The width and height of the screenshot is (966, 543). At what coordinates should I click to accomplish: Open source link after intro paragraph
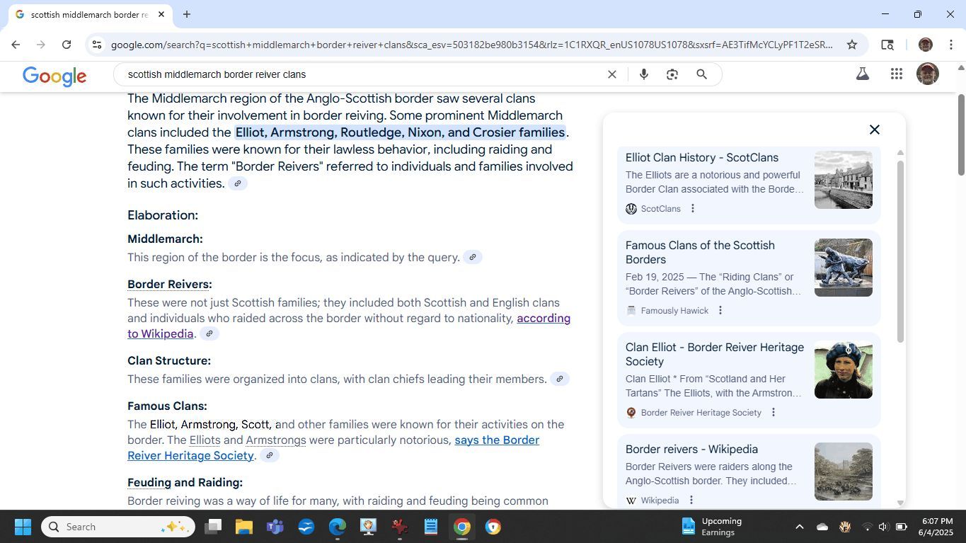(x=238, y=184)
